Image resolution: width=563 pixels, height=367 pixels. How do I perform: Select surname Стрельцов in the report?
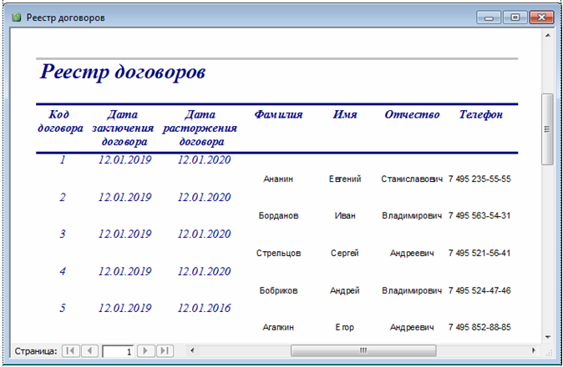click(278, 253)
